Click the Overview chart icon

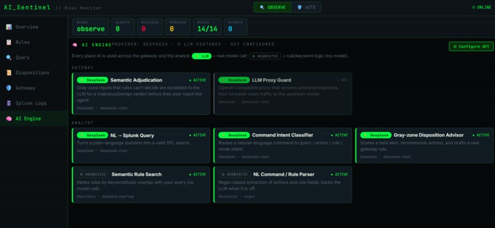pos(9,27)
